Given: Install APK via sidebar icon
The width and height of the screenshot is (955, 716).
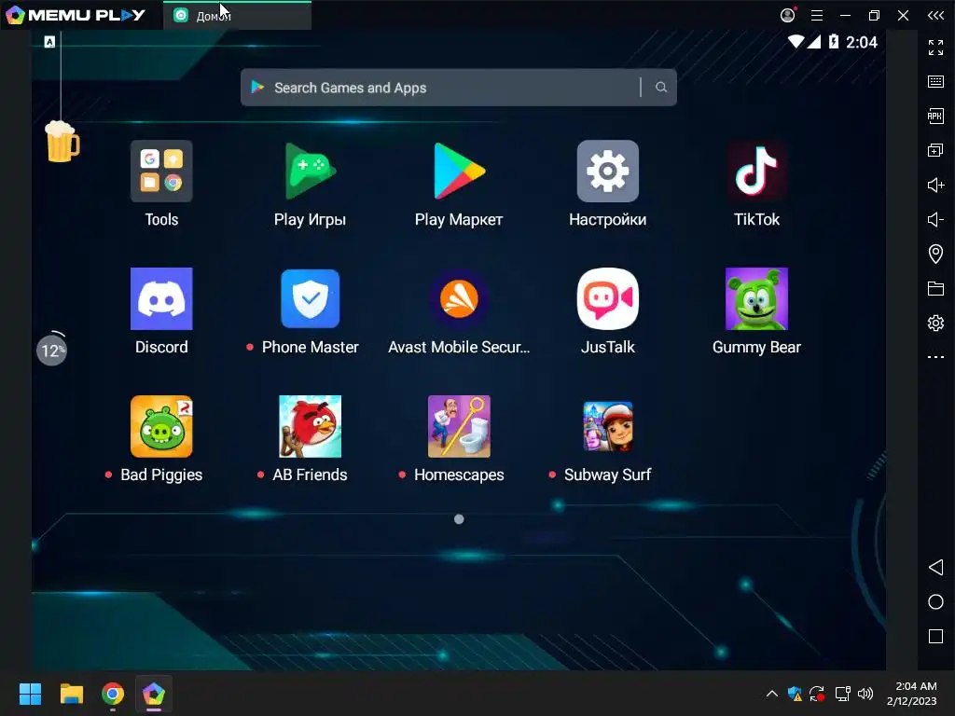Looking at the screenshot, I should click(x=935, y=116).
